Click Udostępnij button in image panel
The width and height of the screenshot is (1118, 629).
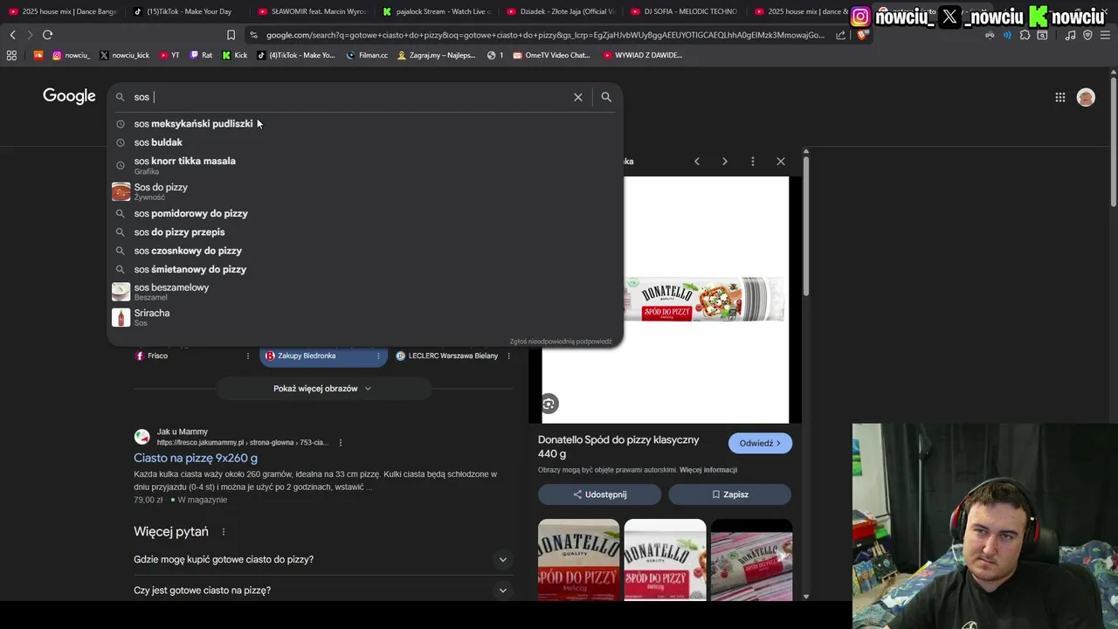point(600,494)
